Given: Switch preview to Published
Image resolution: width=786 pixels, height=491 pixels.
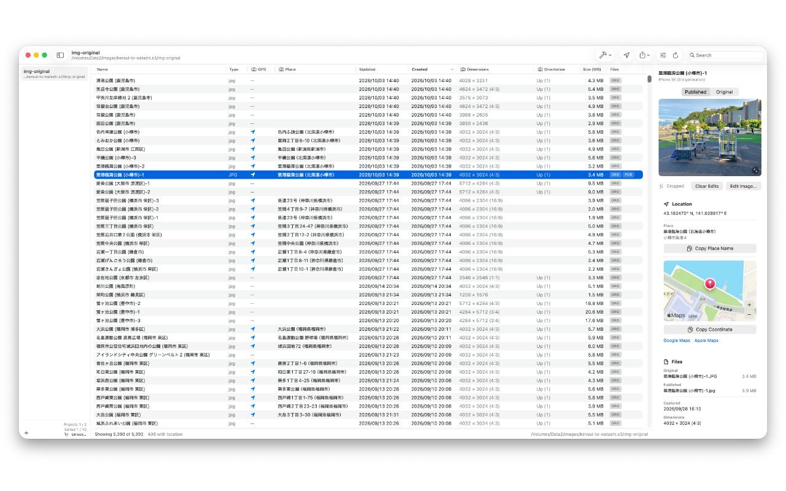Looking at the screenshot, I should 695,92.
